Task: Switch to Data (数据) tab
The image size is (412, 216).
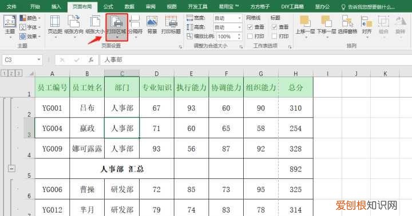Action: click(x=129, y=6)
